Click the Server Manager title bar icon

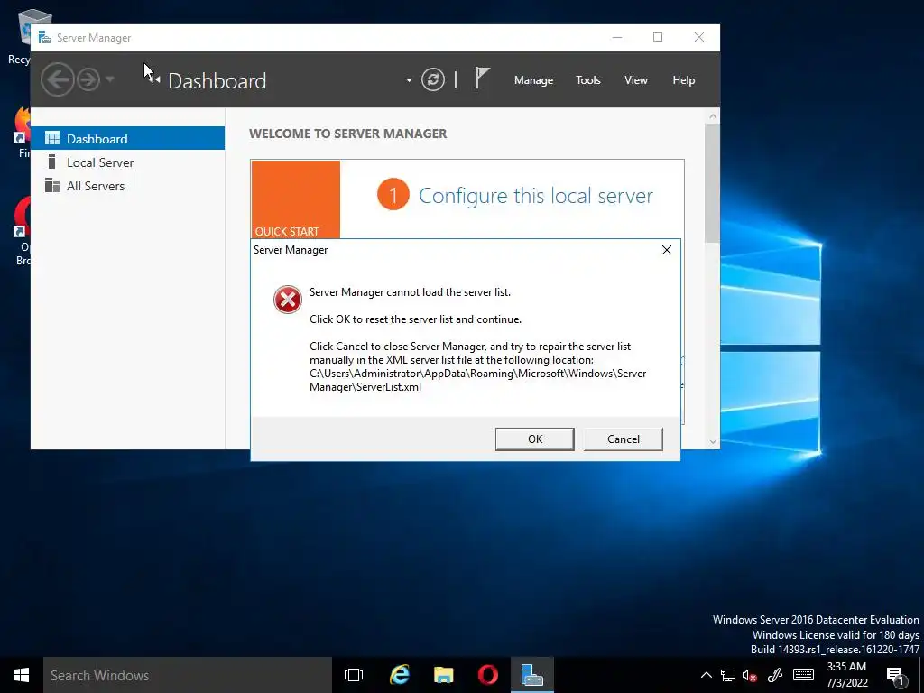click(45, 38)
